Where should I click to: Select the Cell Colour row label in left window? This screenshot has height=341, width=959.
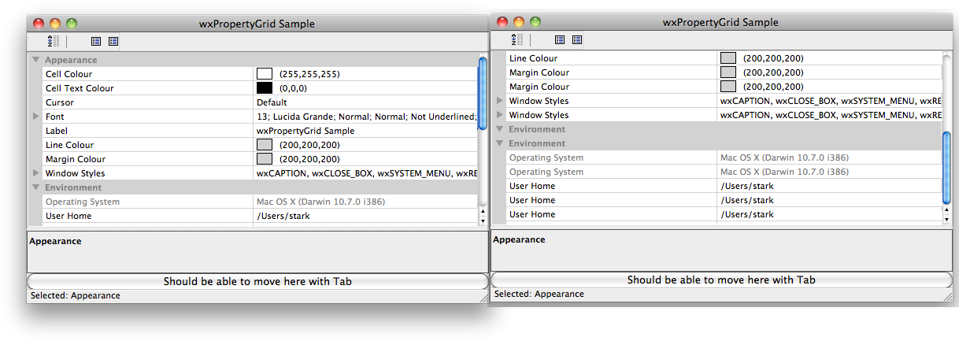[68, 74]
